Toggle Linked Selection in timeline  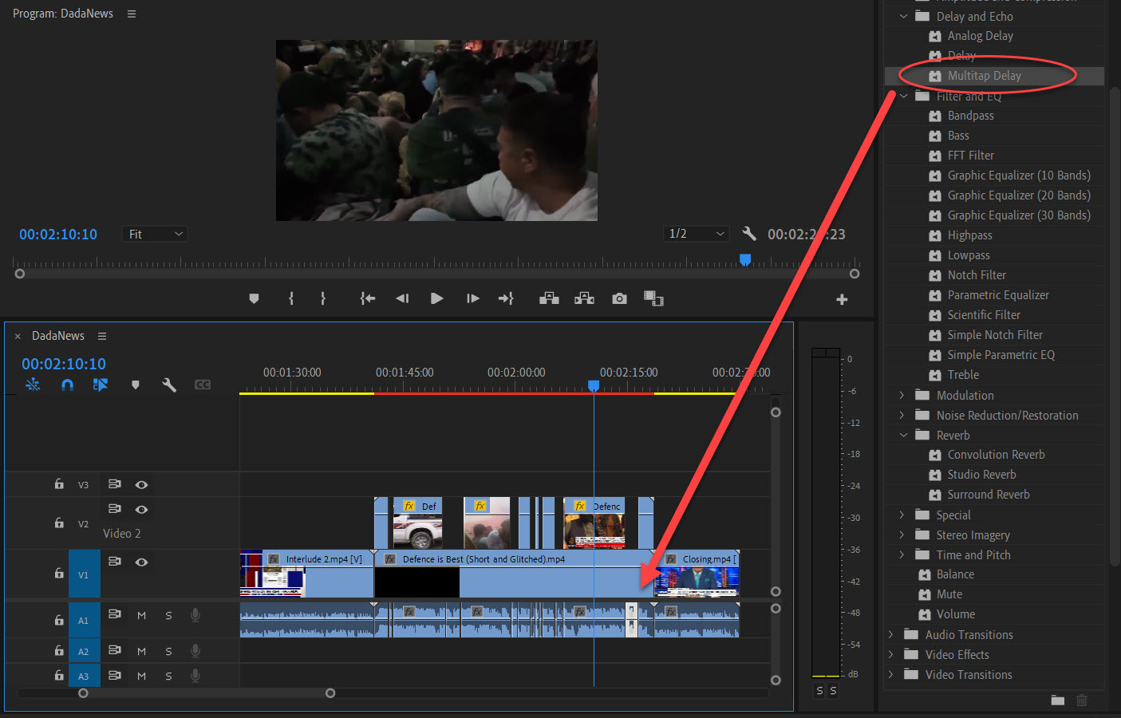pyautogui.click(x=101, y=385)
